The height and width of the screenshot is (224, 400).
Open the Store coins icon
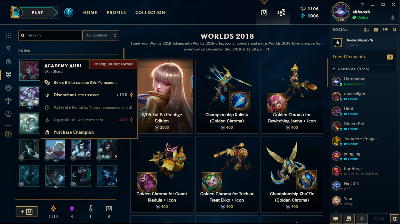[281, 13]
